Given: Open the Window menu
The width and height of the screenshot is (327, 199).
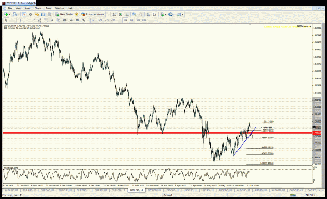Looking at the screenshot, I should click(60, 8).
